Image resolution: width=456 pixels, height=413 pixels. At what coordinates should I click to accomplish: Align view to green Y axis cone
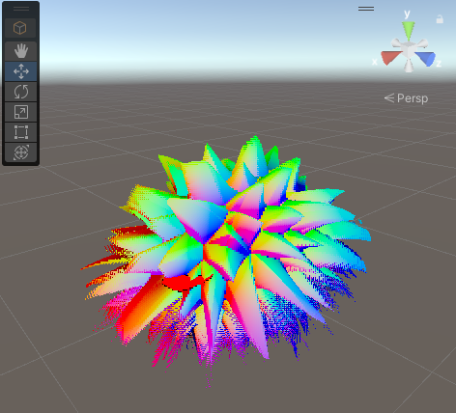(409, 30)
